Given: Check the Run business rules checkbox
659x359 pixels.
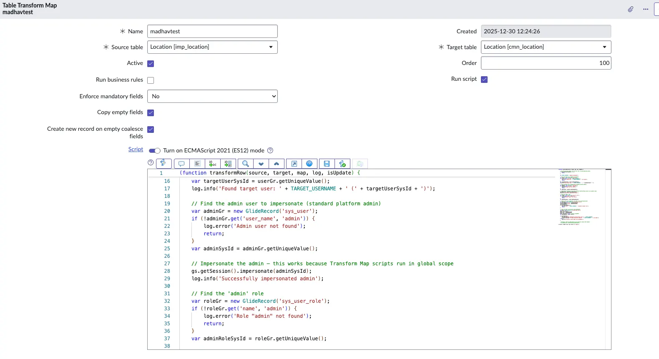Looking at the screenshot, I should [151, 80].
